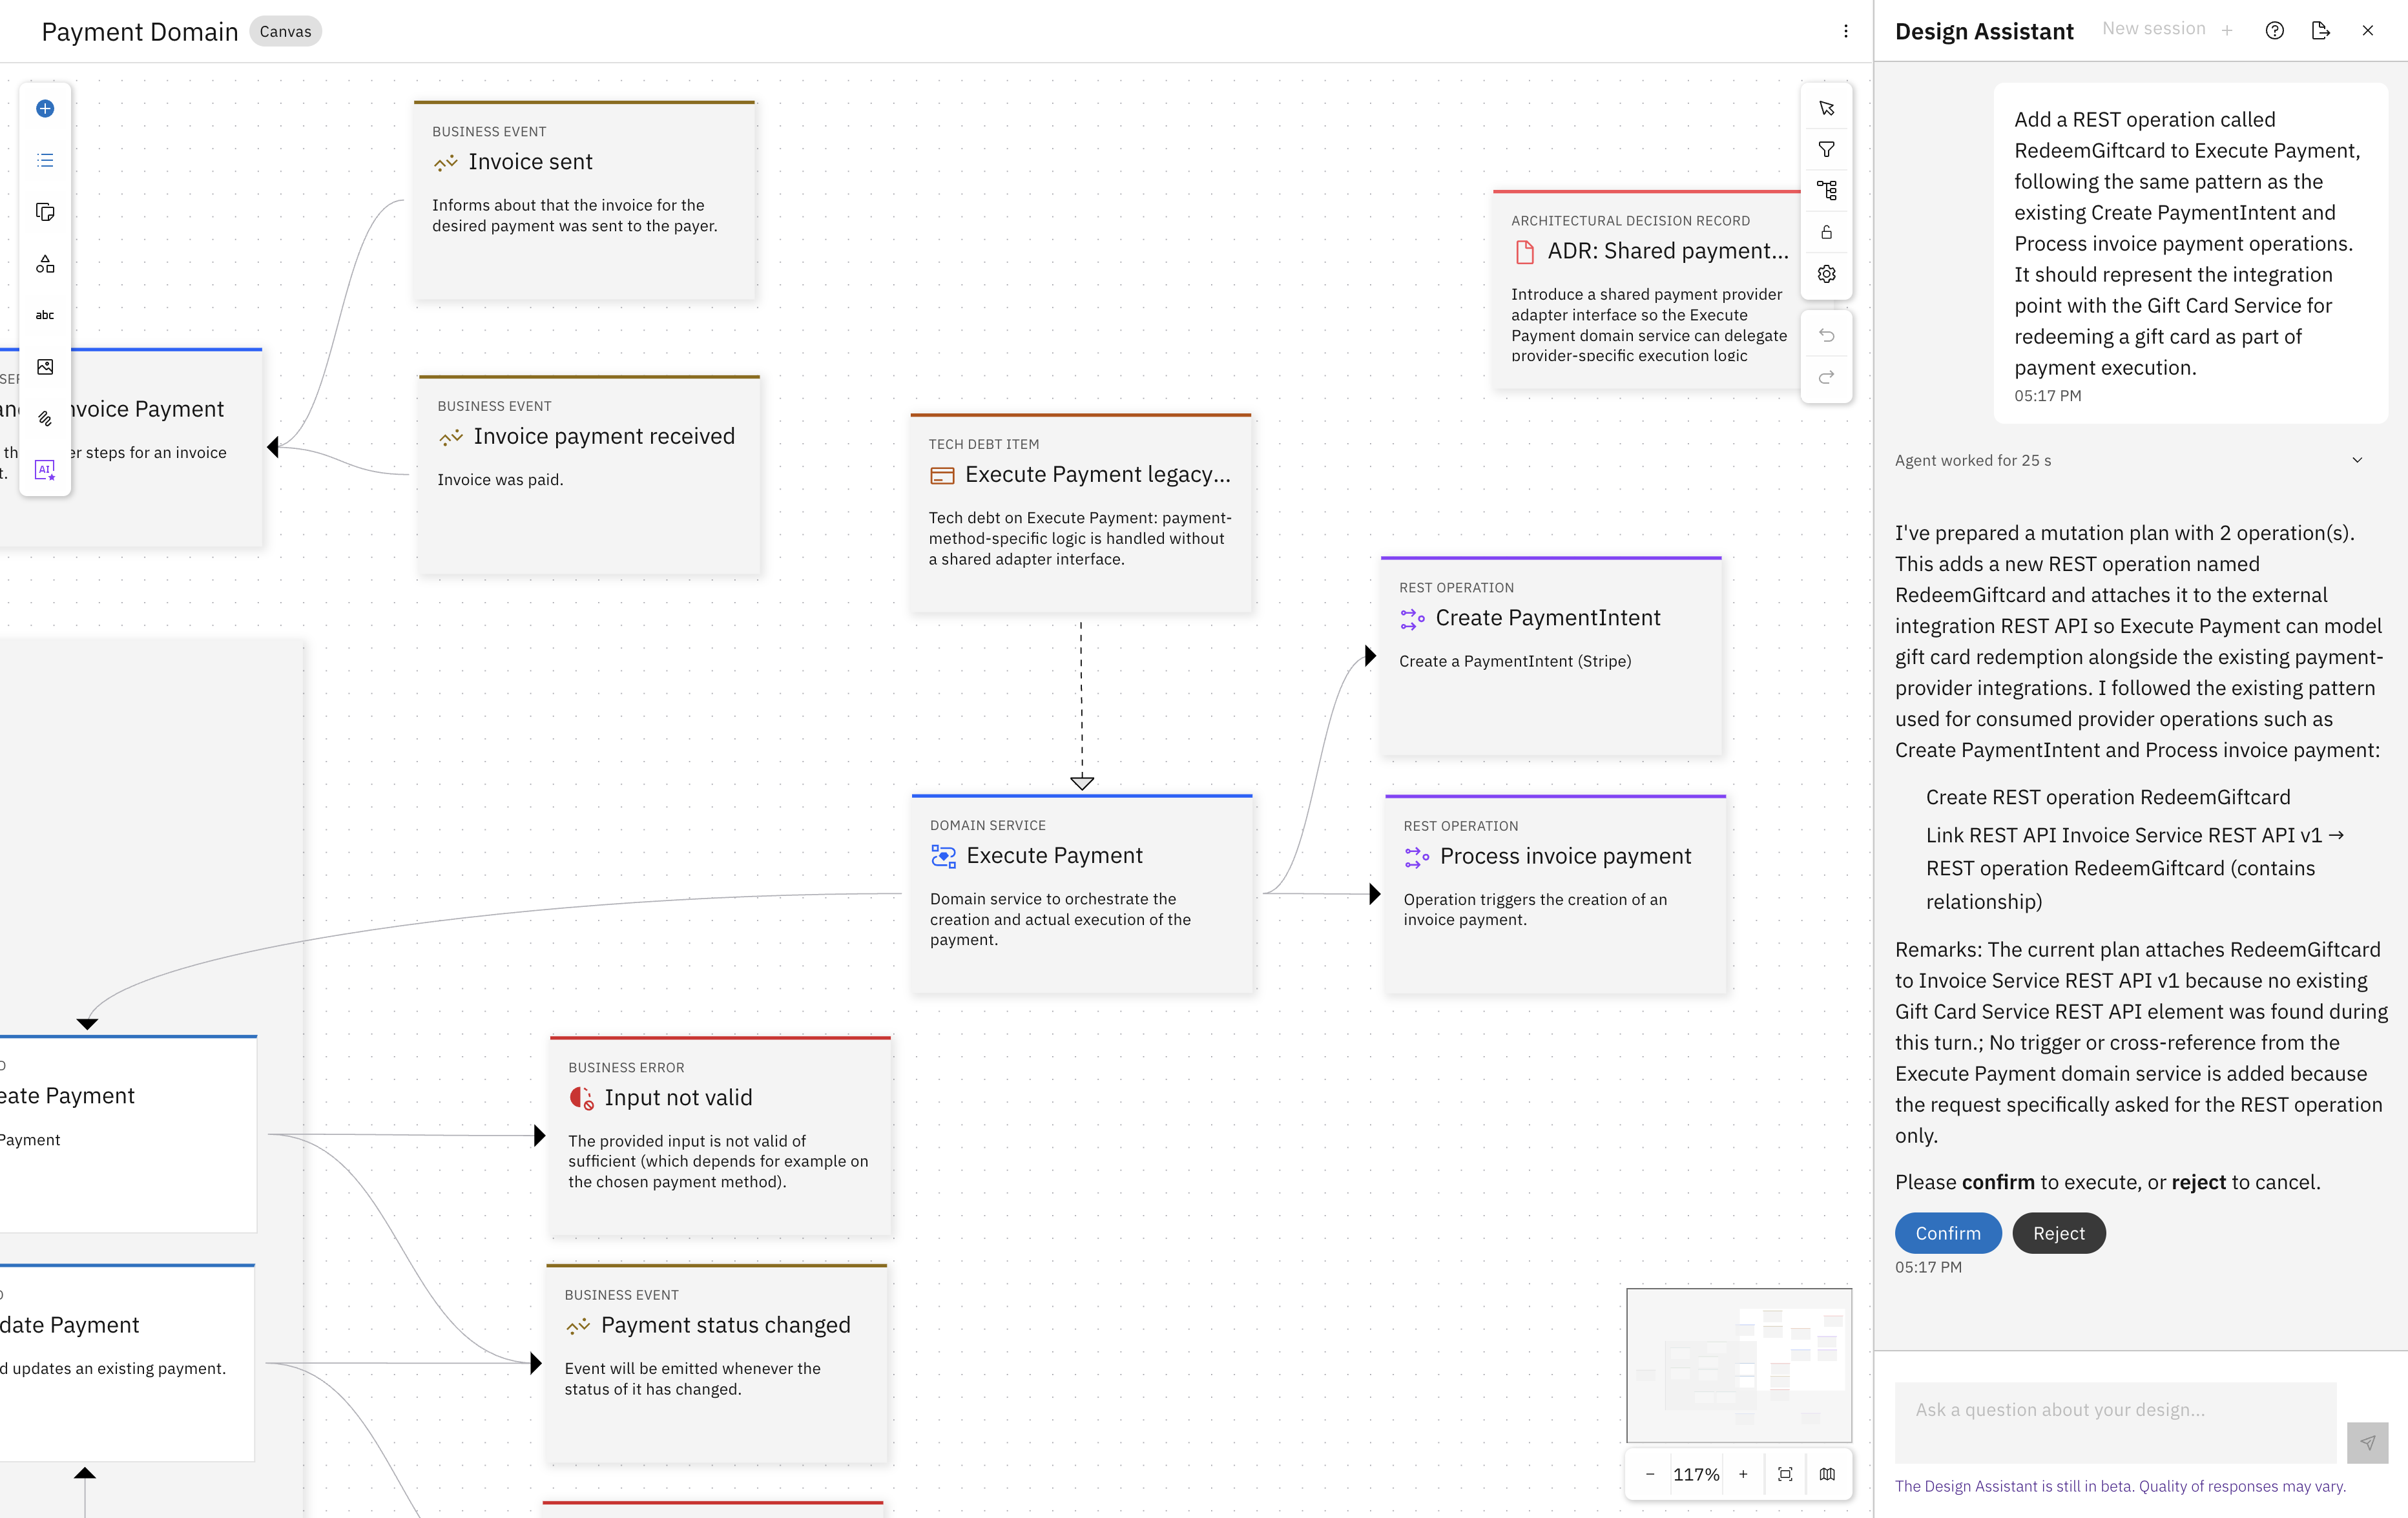Open the list view icon in left toolbar
This screenshot has height=1518, width=2408.
(45, 160)
